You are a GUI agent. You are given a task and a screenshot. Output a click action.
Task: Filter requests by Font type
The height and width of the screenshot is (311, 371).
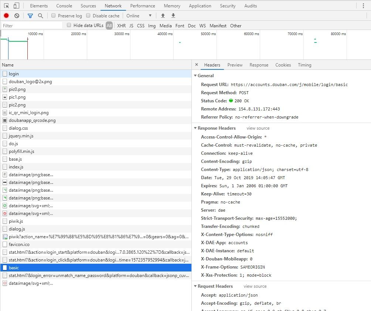(180, 25)
